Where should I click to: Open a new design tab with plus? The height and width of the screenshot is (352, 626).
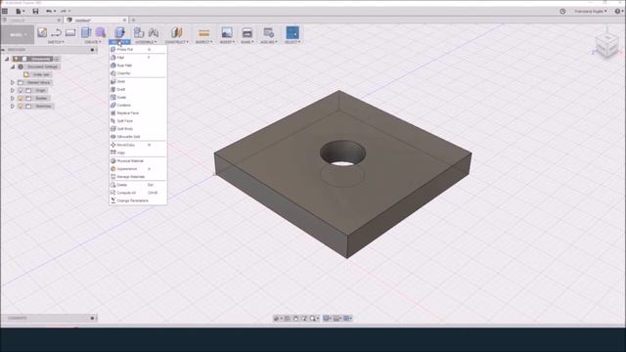(x=133, y=20)
